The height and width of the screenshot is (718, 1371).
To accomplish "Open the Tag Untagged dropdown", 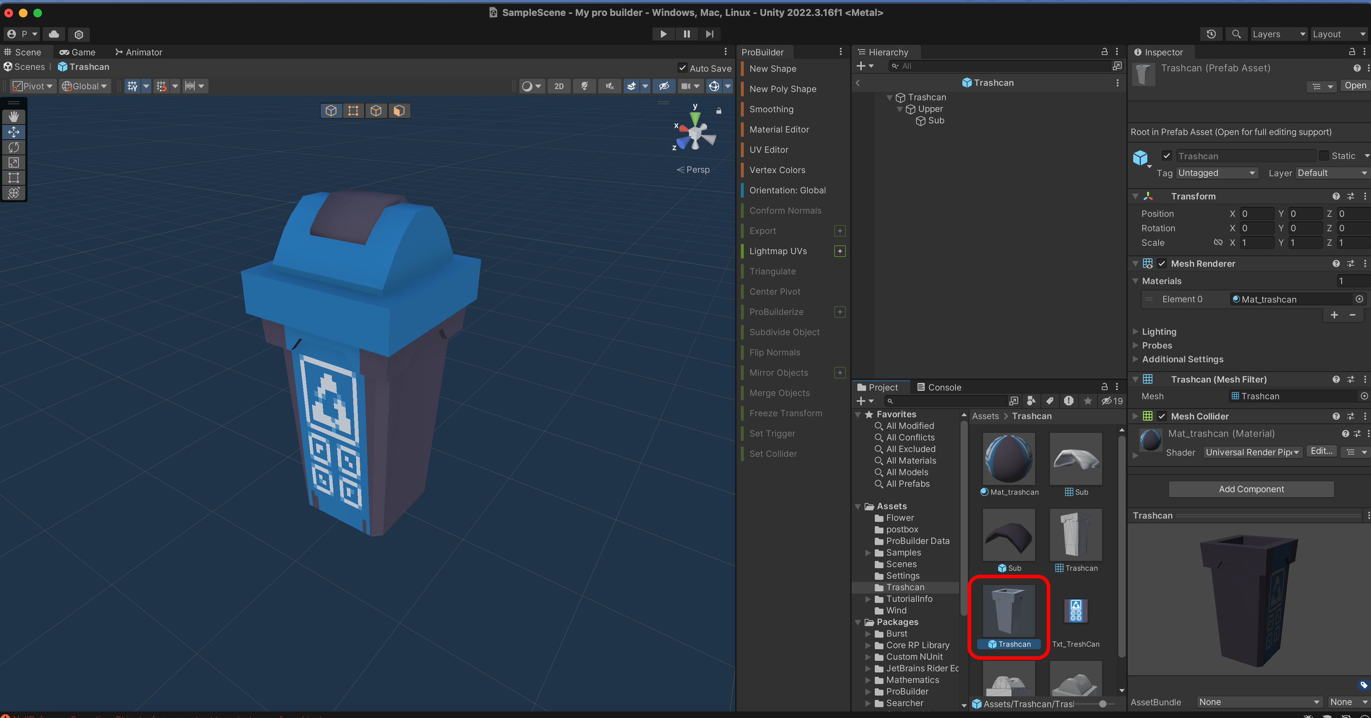I will tap(1217, 173).
